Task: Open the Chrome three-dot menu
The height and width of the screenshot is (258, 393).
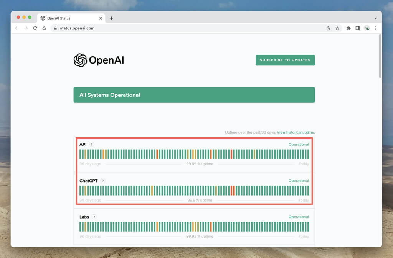Action: 376,28
